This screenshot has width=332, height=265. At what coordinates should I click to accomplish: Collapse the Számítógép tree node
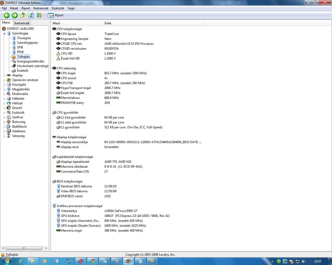4,34
